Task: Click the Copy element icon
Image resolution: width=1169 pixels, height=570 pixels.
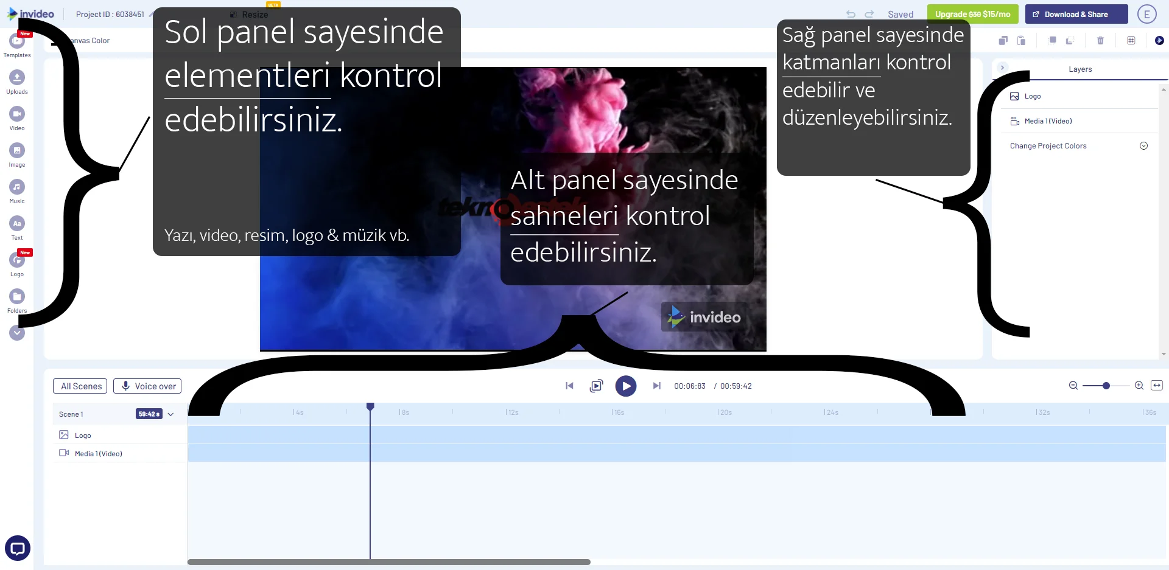Action: (1003, 41)
